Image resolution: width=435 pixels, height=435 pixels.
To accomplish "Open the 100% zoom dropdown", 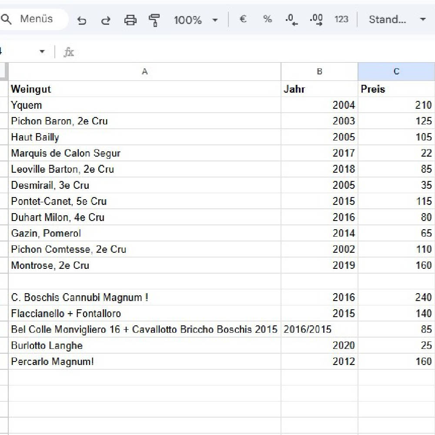I will click(x=196, y=20).
